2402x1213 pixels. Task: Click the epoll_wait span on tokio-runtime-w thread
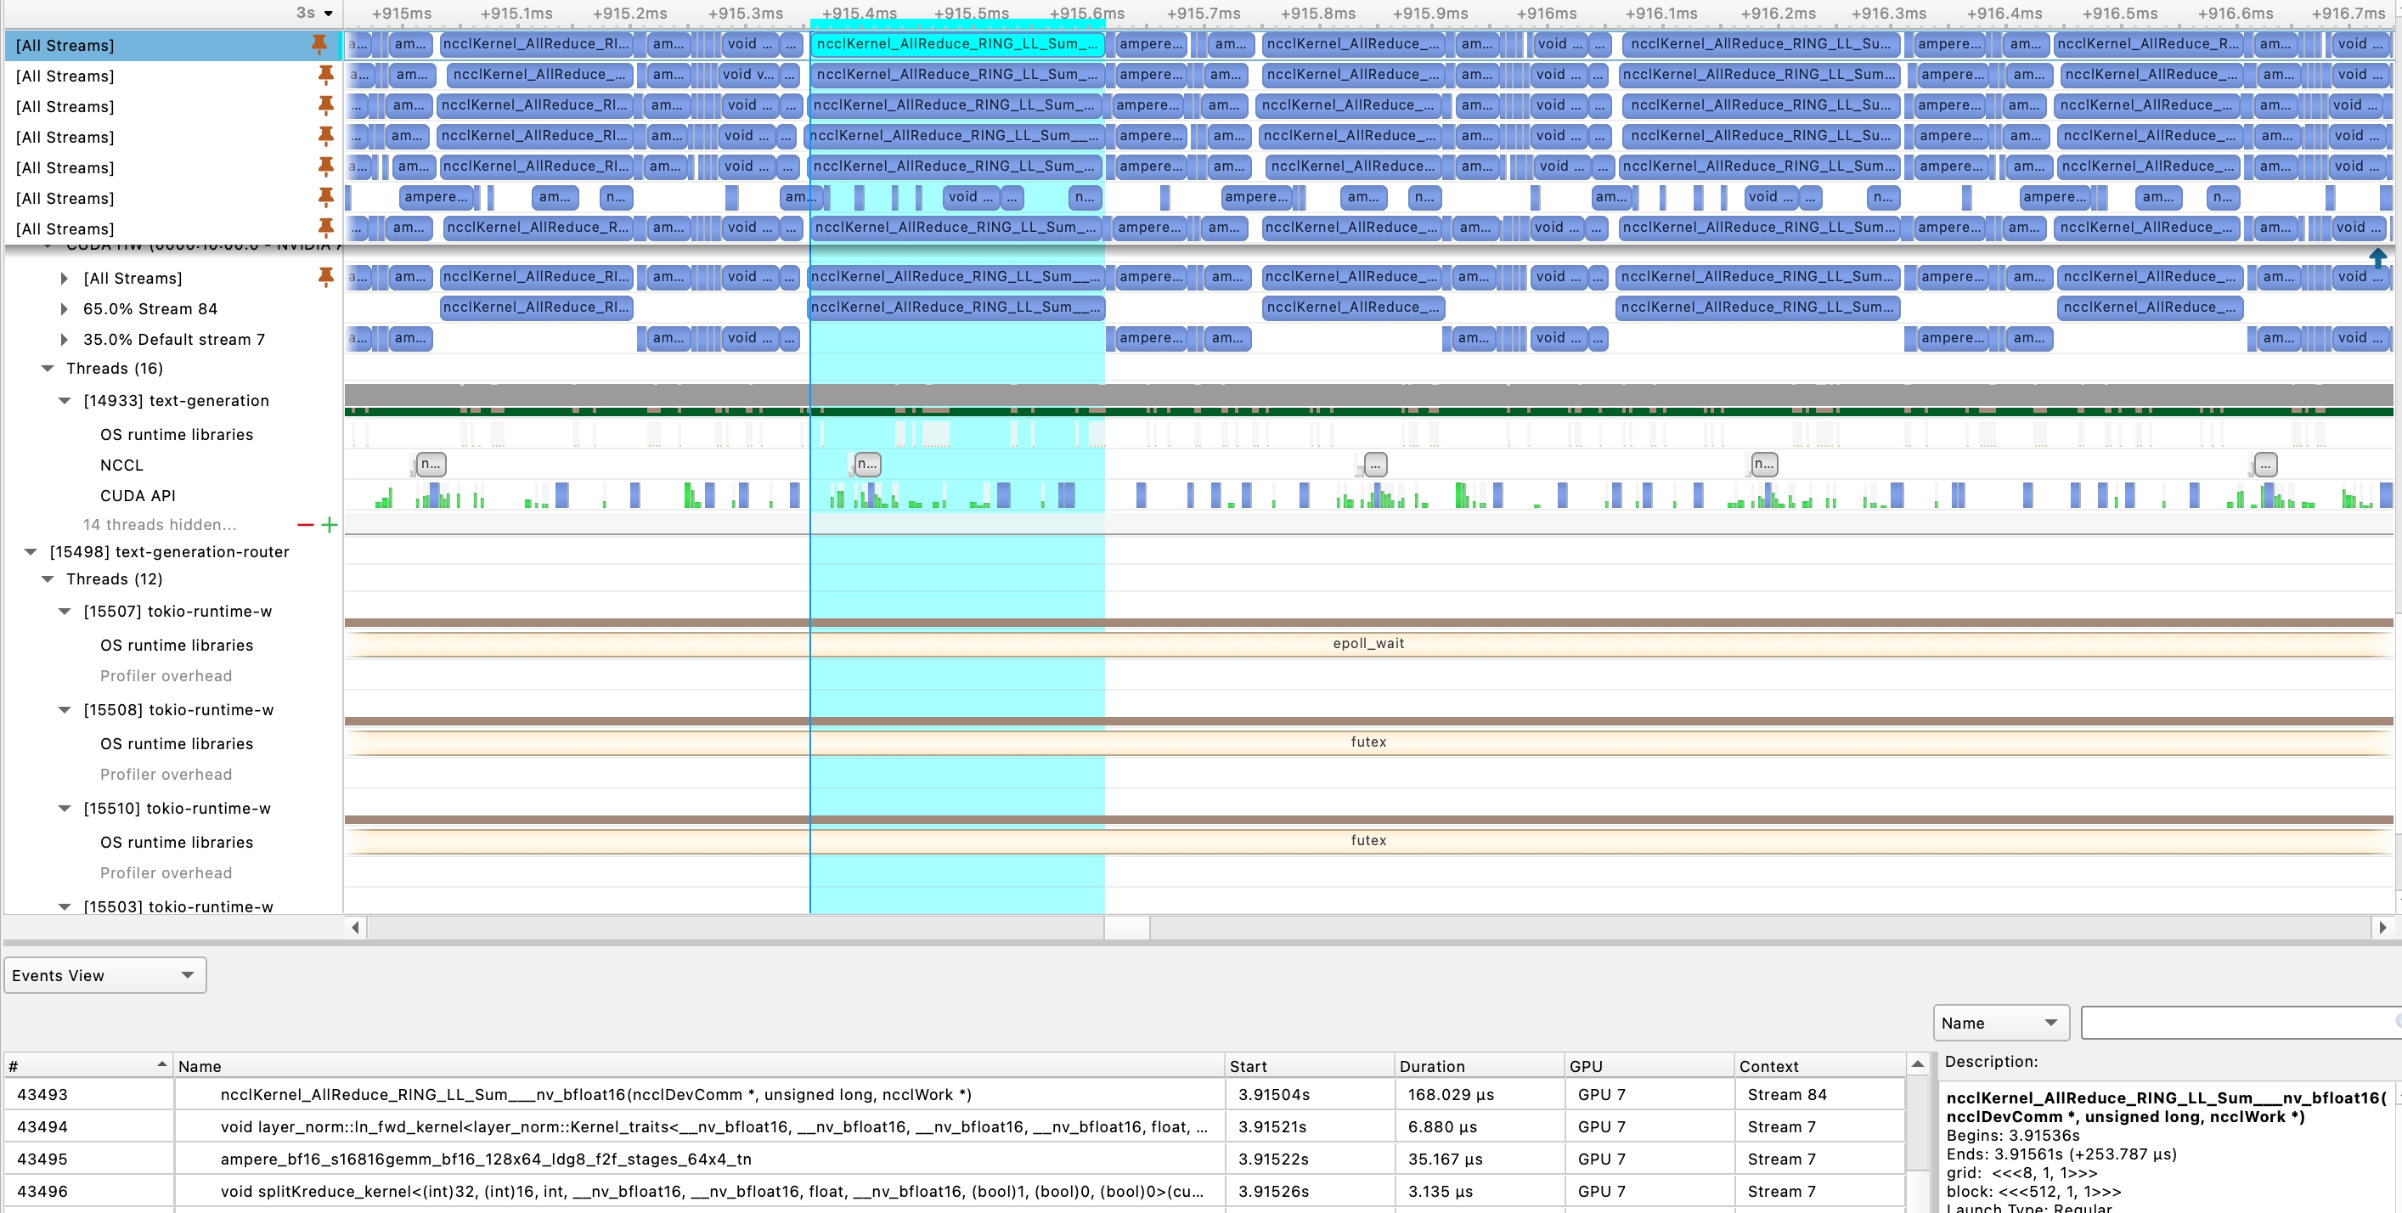click(x=1368, y=643)
